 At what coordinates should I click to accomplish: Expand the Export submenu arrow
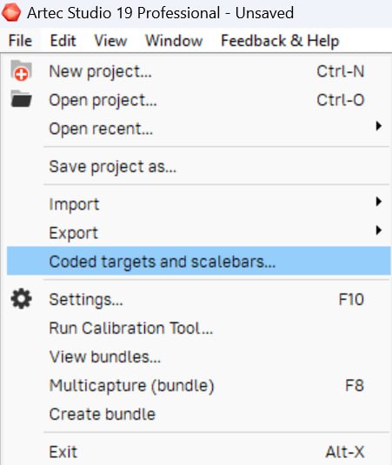point(378,230)
